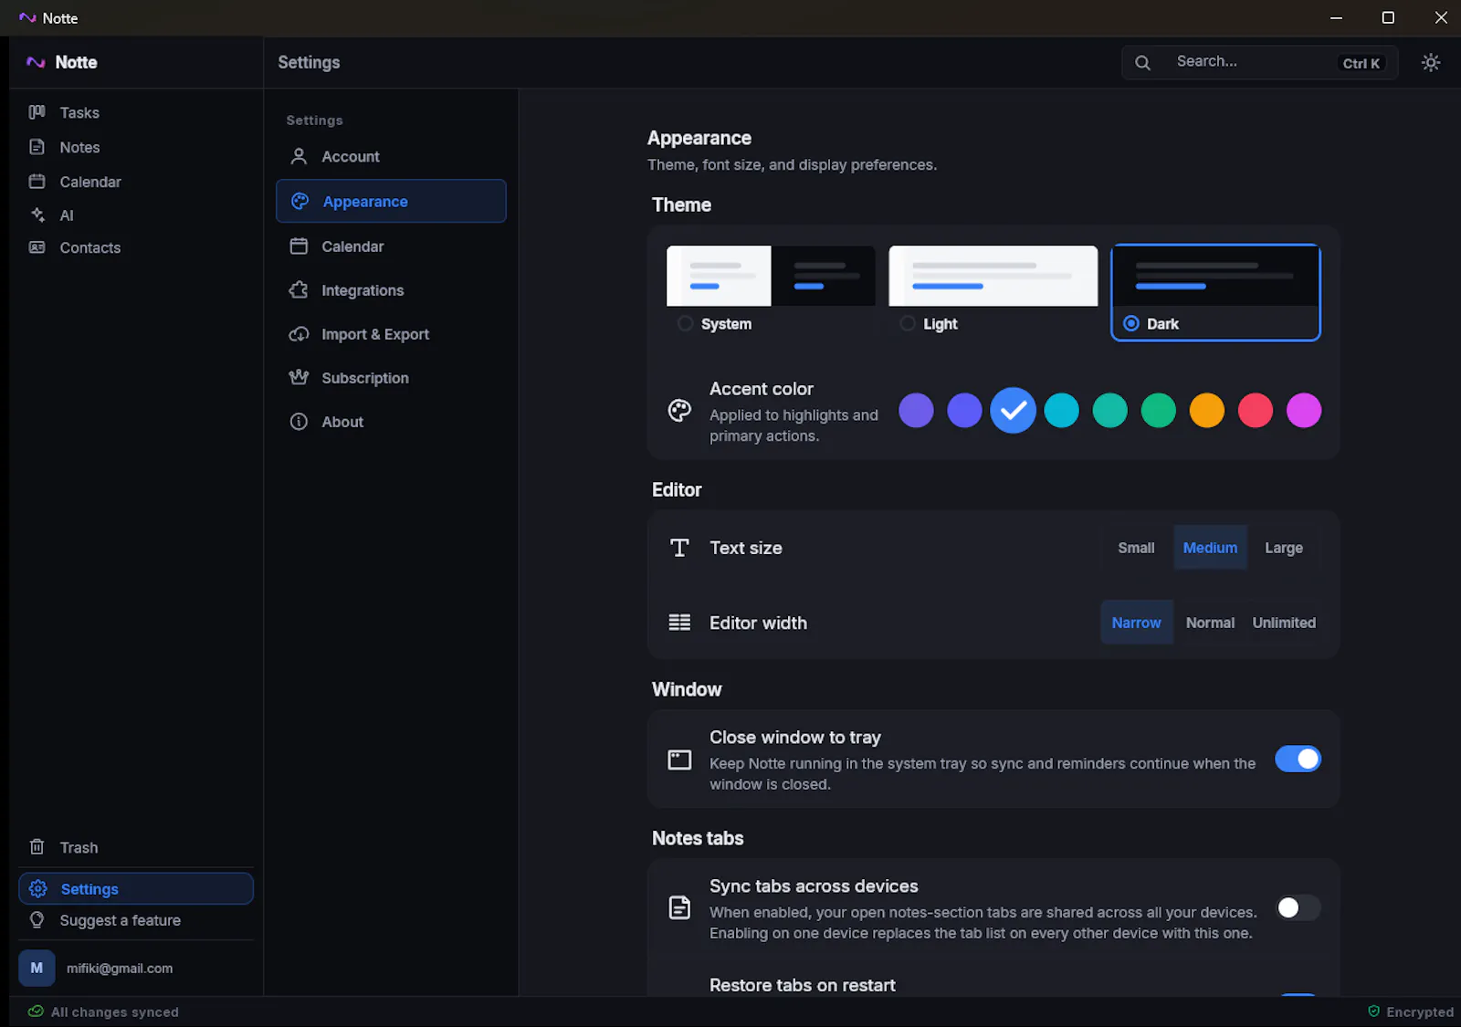Disable Close window to tray toggle
This screenshot has height=1027, width=1461.
pos(1298,759)
